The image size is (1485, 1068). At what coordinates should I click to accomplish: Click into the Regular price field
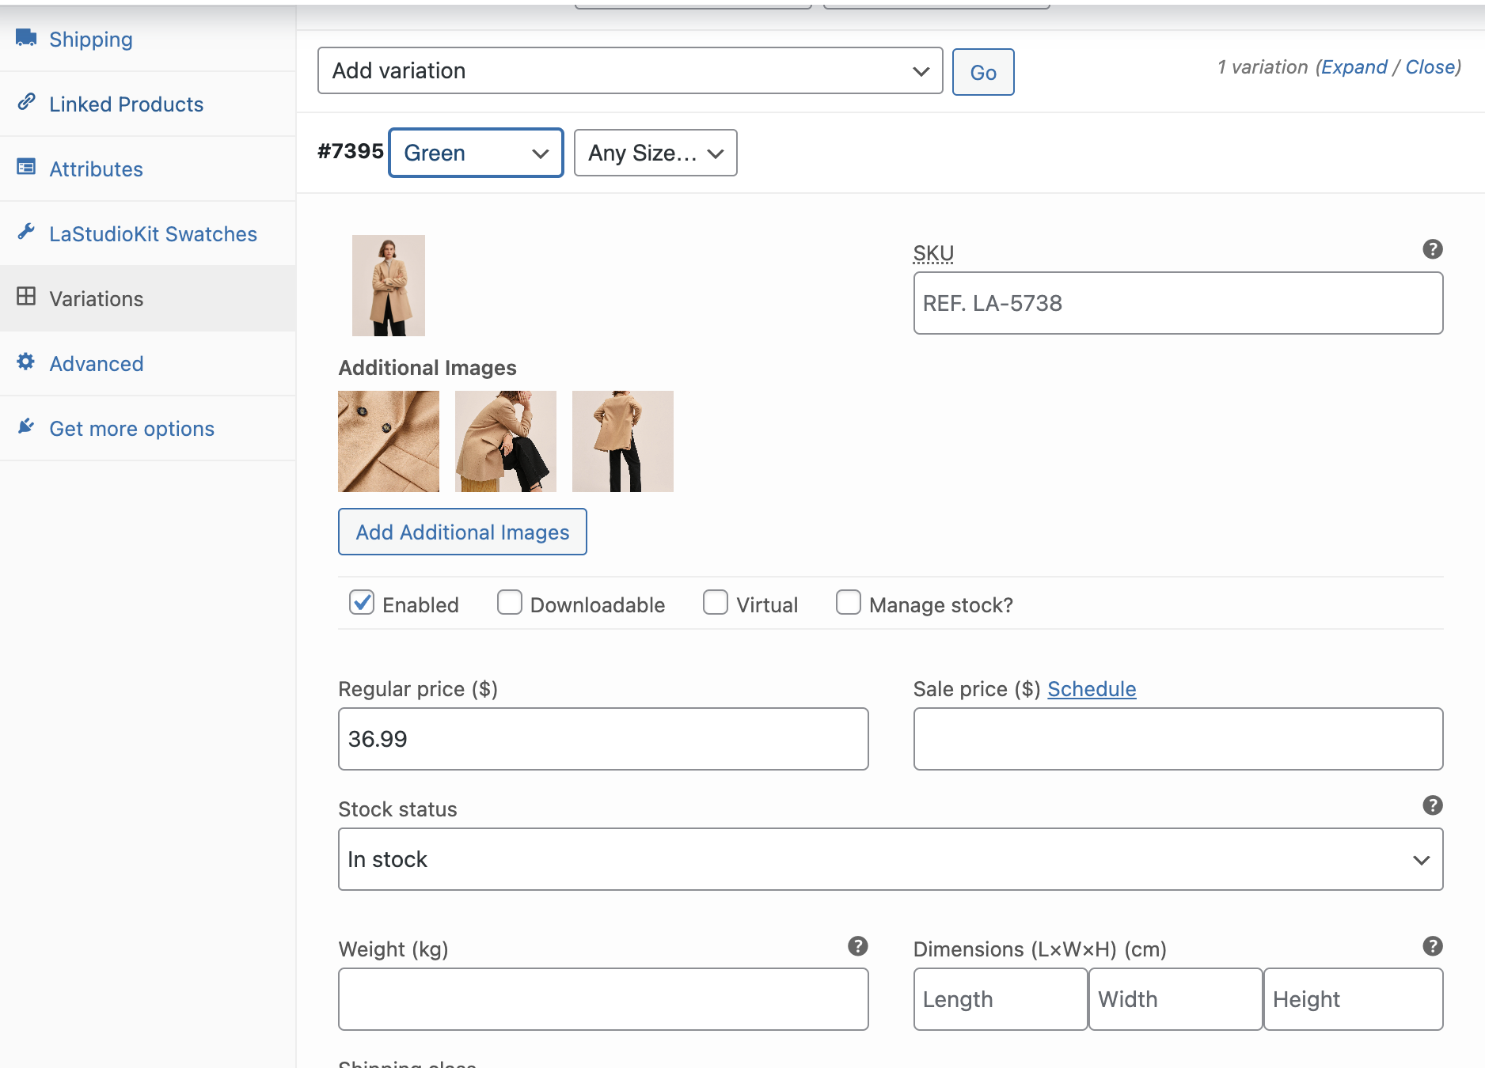point(602,739)
